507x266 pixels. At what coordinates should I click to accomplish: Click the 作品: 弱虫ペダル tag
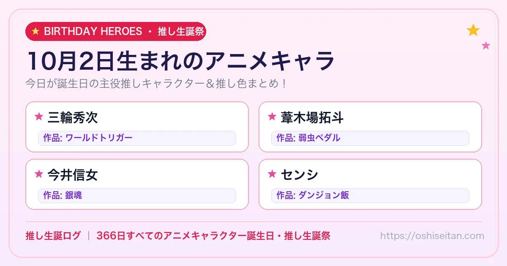click(370, 138)
